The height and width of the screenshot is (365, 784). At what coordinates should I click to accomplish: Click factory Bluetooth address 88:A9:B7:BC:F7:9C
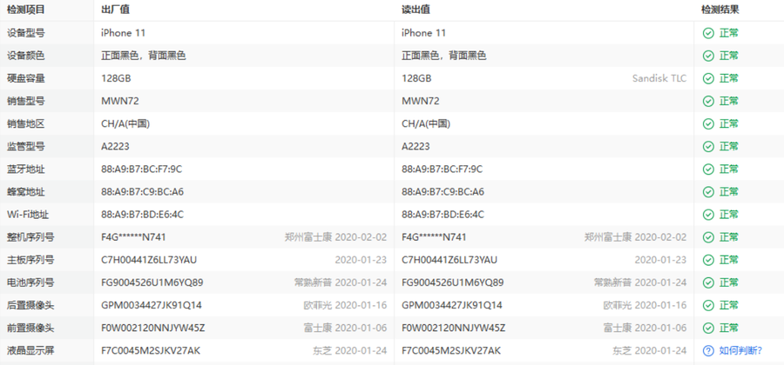point(141,169)
